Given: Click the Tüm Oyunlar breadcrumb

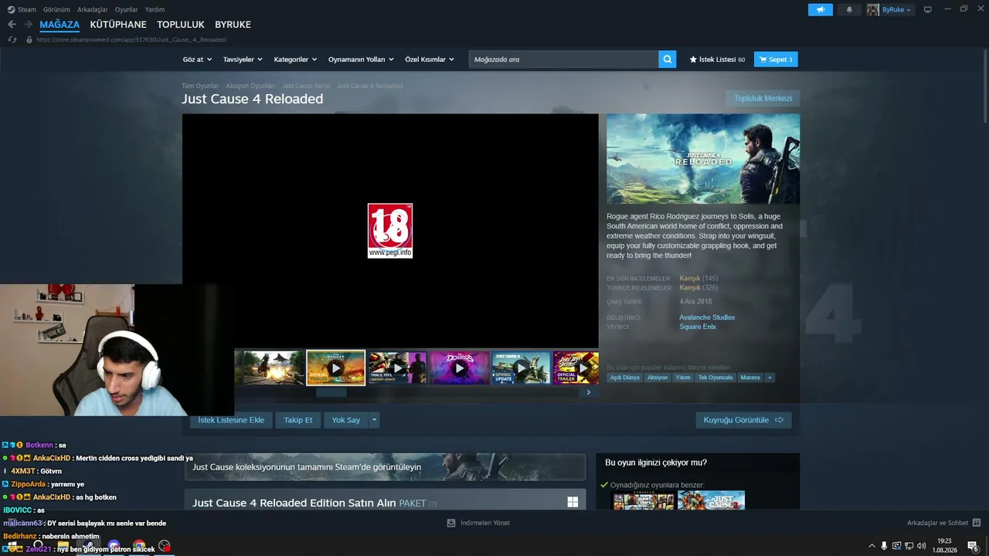Looking at the screenshot, I should pos(200,86).
